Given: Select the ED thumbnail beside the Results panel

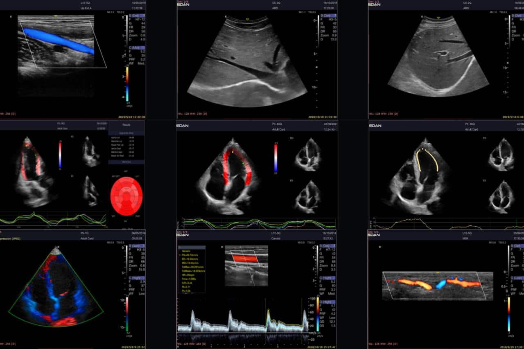Looking at the screenshot, I should pyautogui.click(x=91, y=151).
